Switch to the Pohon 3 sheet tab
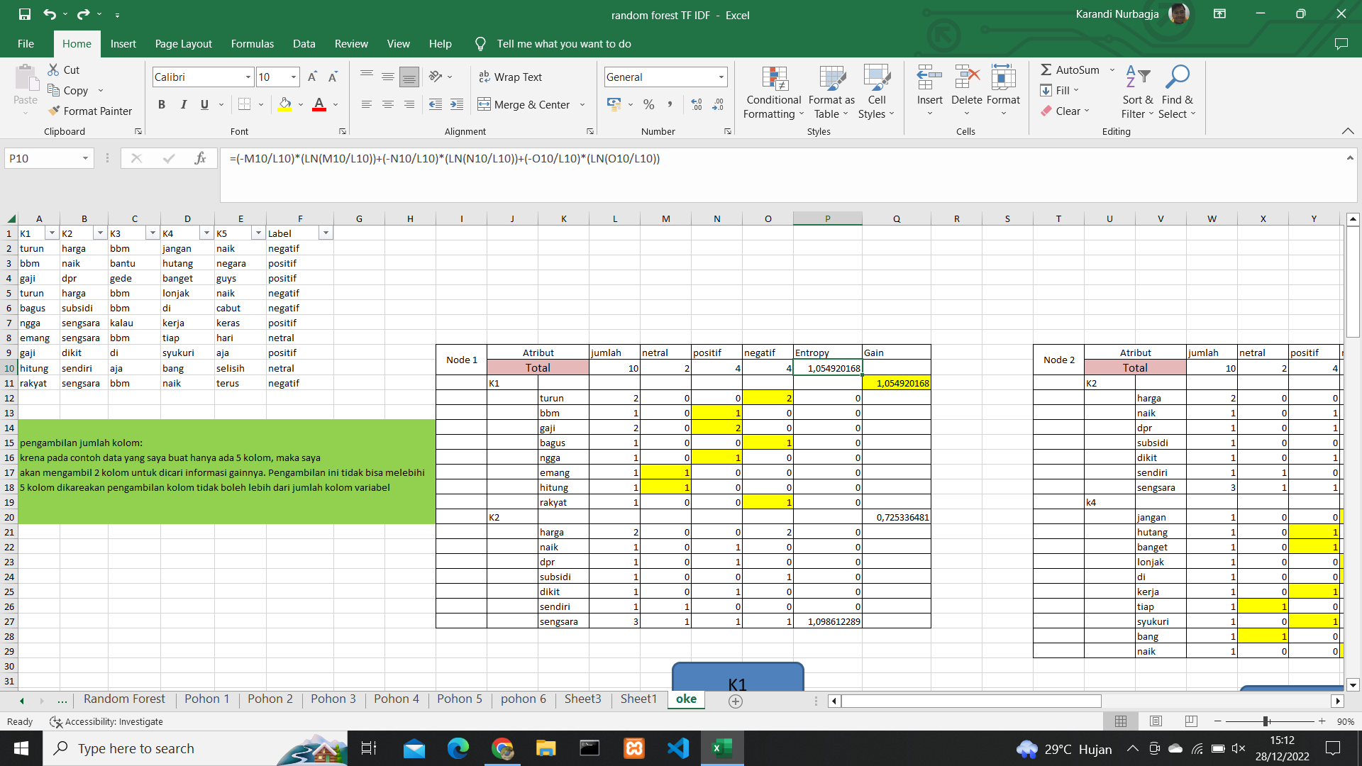 click(333, 699)
